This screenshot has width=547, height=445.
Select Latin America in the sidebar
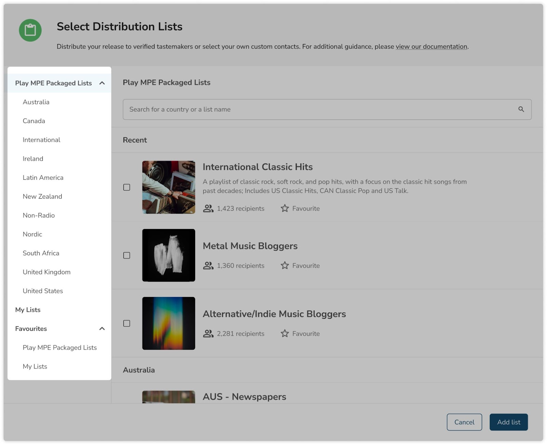[43, 177]
